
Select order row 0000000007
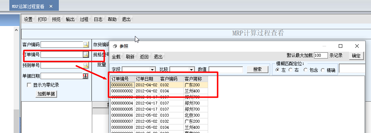[159, 122]
